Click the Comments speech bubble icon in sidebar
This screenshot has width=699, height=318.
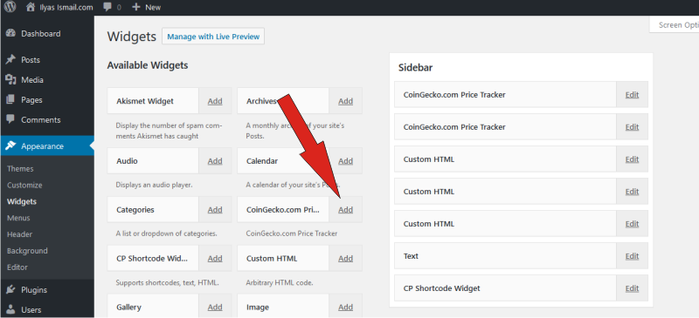pos(10,119)
